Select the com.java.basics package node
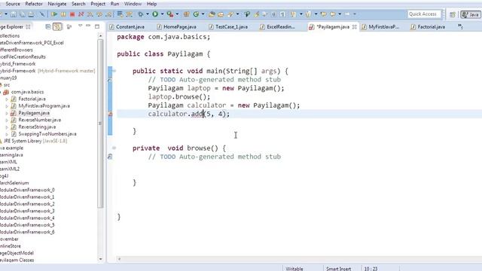482x271 pixels. click(x=27, y=92)
